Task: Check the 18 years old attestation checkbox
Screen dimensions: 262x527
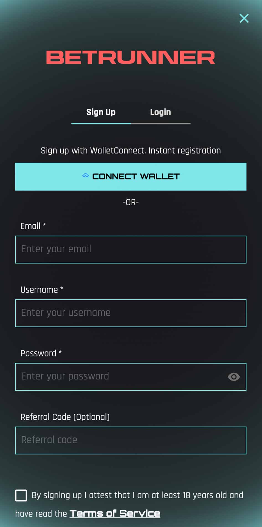Action: [21, 495]
